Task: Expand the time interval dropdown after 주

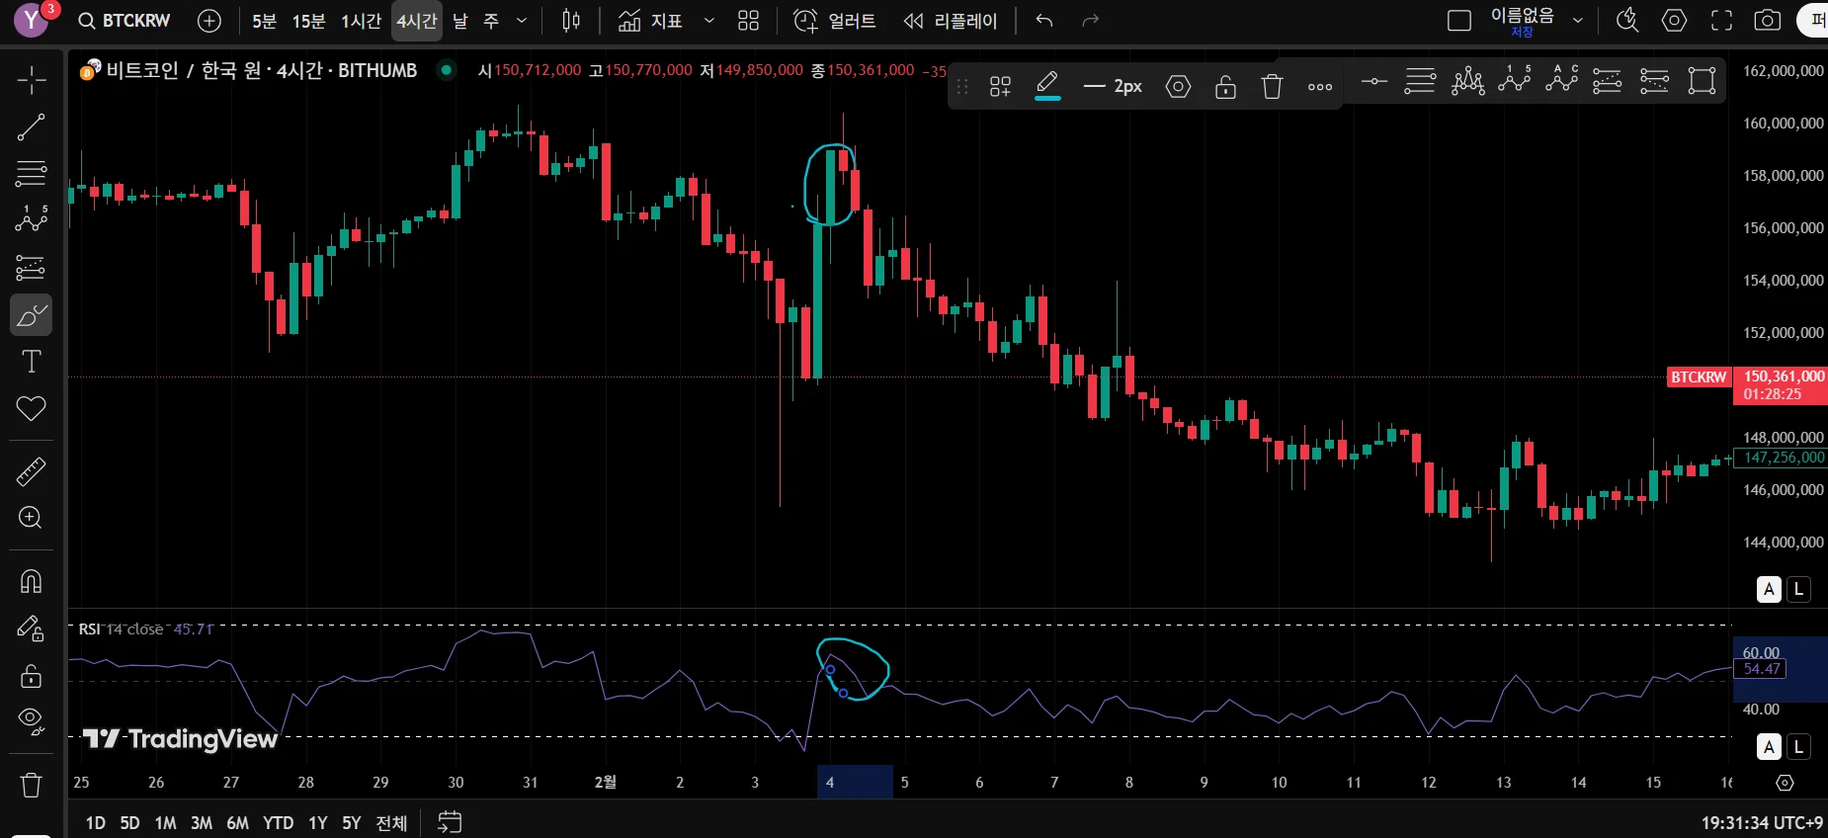Action: (x=522, y=21)
